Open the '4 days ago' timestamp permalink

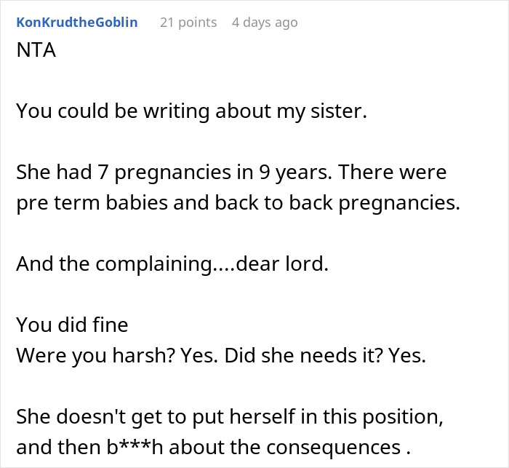tap(265, 23)
